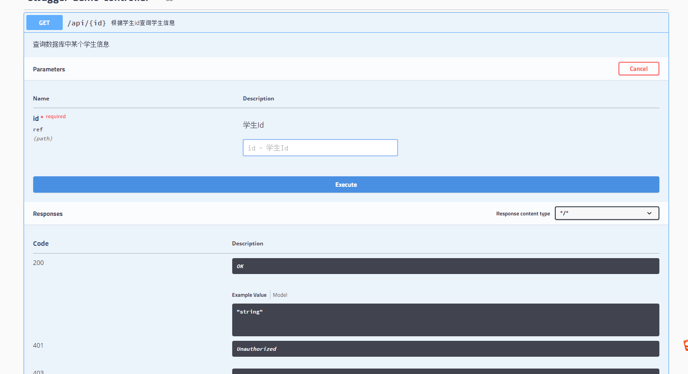Image resolution: width=688 pixels, height=374 pixels.
Task: Click the Code column header
Action: (41, 244)
